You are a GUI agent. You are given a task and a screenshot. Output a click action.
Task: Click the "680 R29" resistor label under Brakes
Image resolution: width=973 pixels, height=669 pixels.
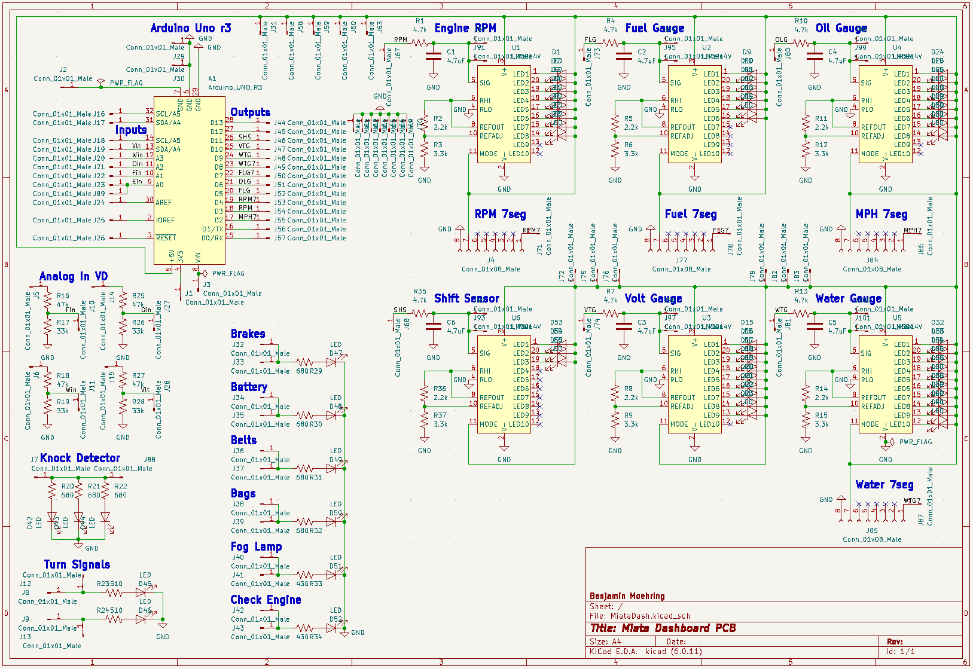pyautogui.click(x=309, y=371)
